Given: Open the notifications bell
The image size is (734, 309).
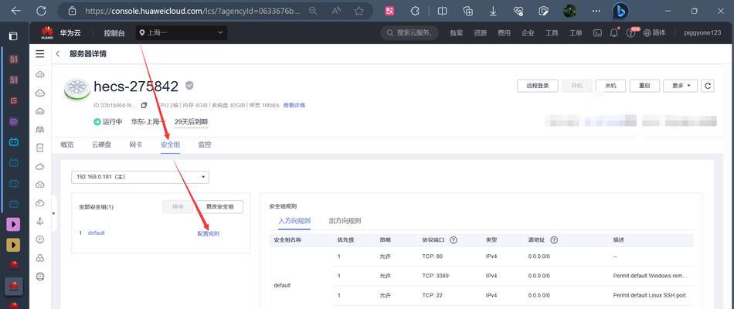Looking at the screenshot, I should [613, 32].
